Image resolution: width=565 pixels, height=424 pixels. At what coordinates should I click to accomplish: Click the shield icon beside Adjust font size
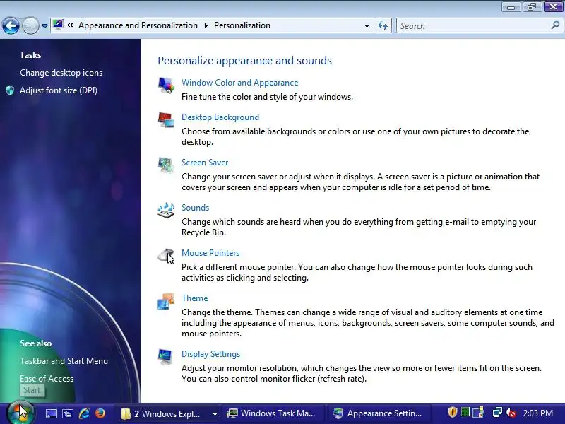point(10,90)
